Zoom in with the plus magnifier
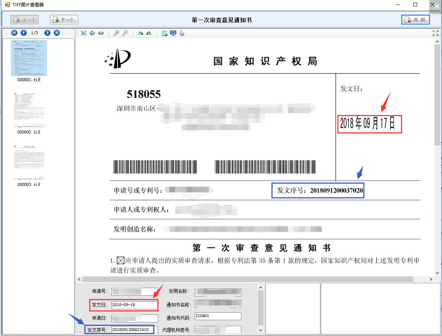 [x=116, y=33]
